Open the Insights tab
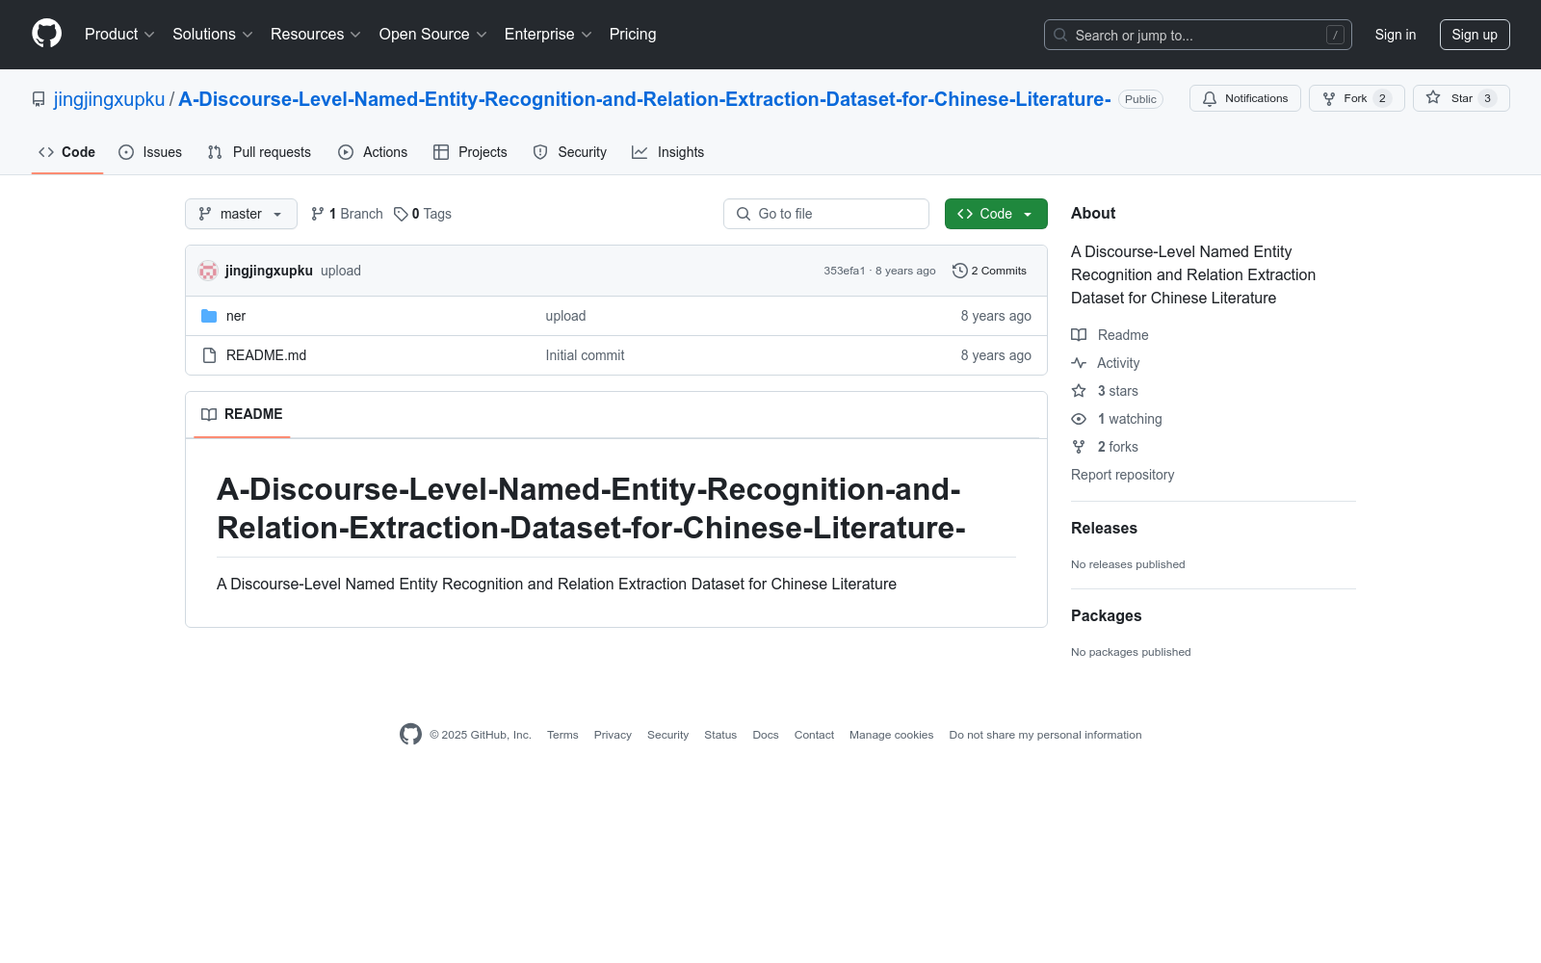 coord(668,152)
